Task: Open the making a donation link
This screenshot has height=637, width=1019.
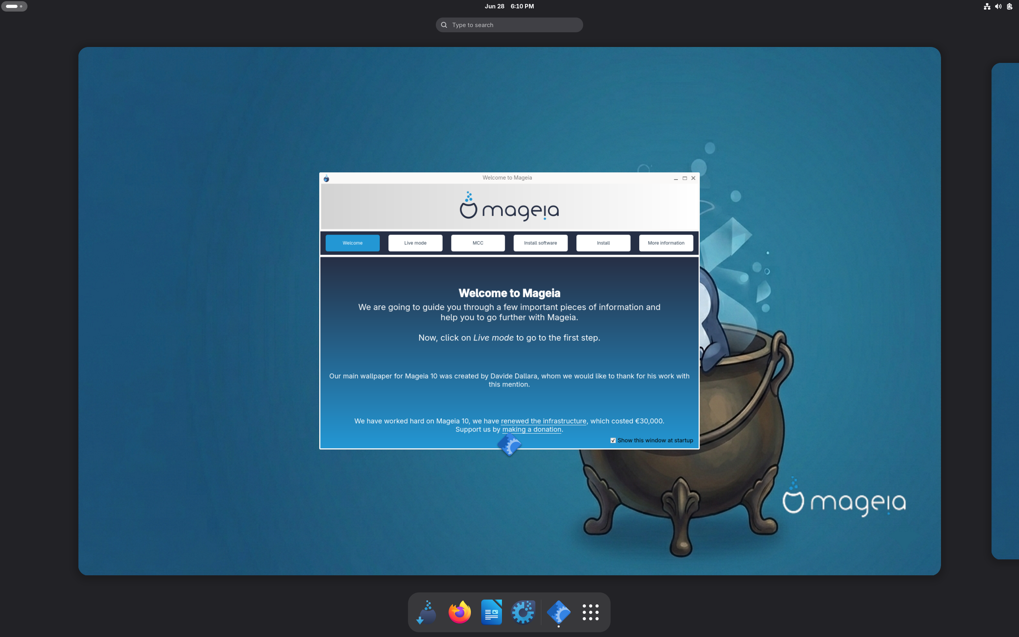Action: point(532,429)
